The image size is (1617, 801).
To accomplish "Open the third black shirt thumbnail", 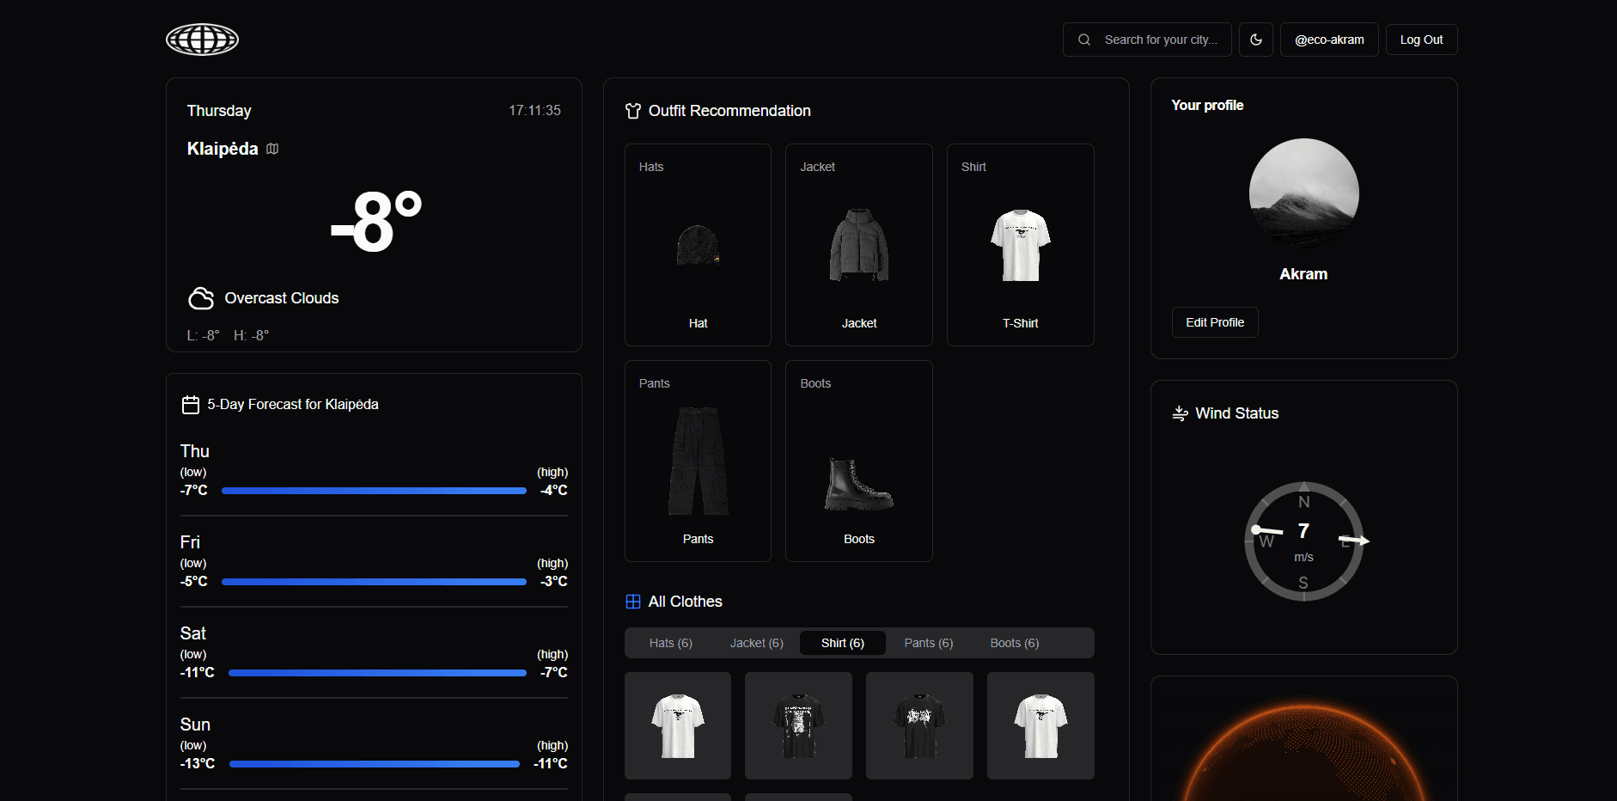I will [x=919, y=726].
